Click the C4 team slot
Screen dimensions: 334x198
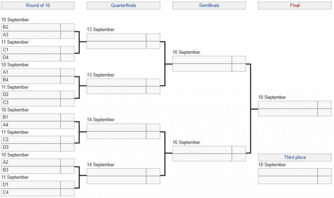pyautogui.click(x=31, y=192)
